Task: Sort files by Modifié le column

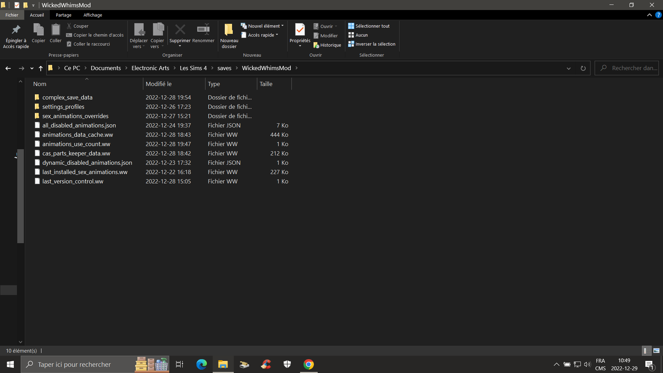Action: coord(174,84)
